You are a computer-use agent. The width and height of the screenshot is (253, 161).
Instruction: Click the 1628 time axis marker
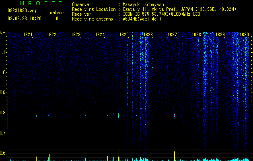point(196,35)
